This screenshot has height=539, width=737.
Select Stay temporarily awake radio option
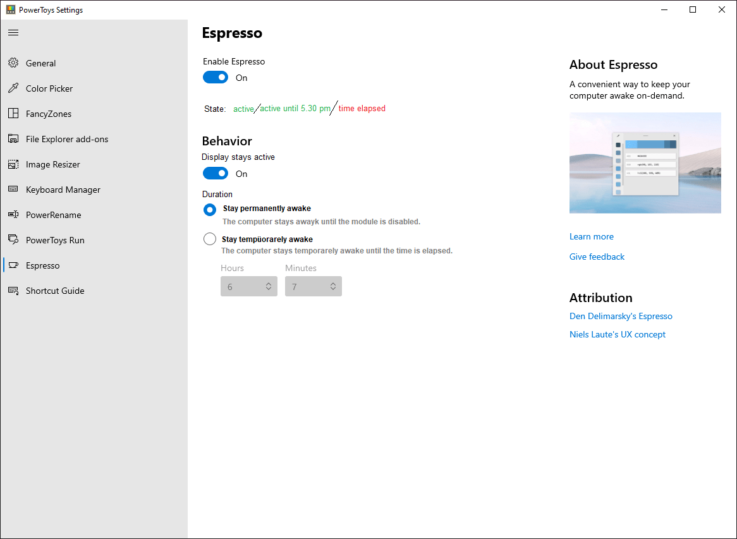pyautogui.click(x=210, y=239)
